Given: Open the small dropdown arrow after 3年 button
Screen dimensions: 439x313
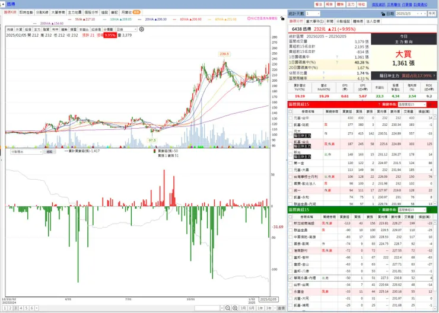Looking at the screenshot, I should point(275,308).
